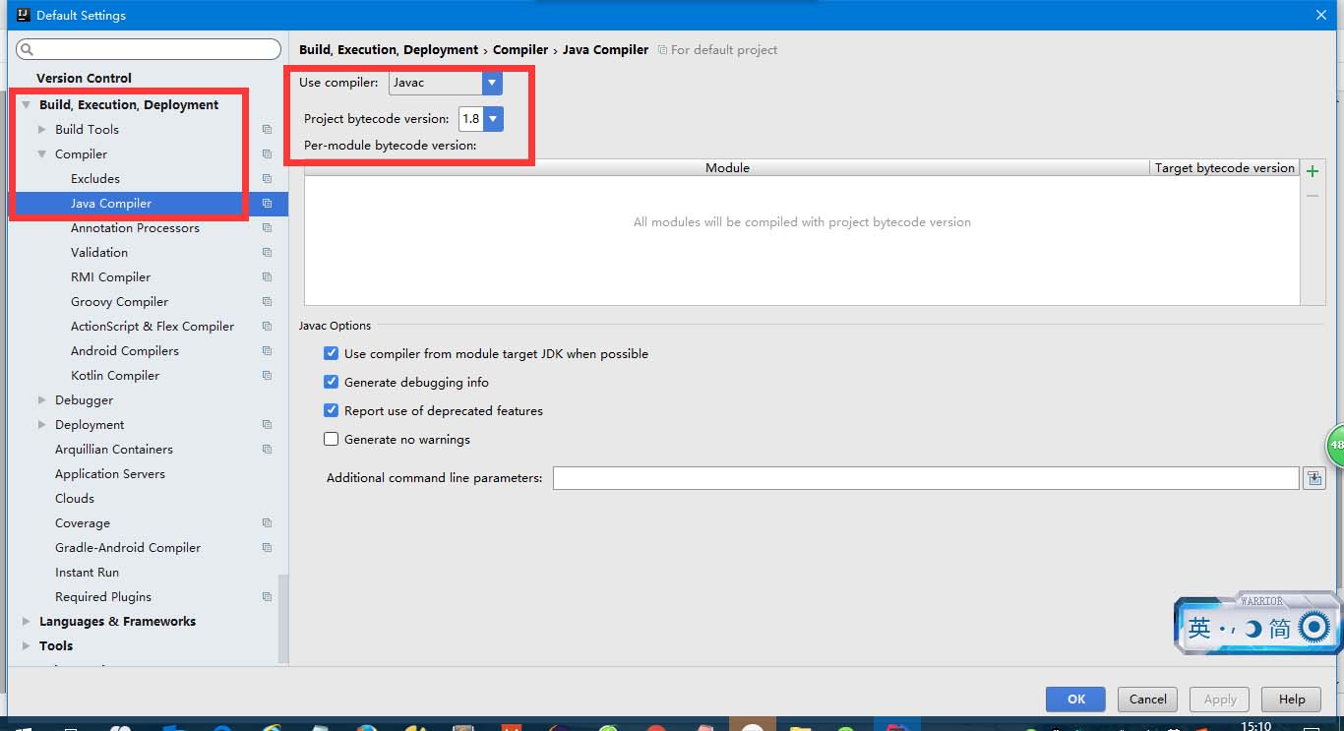Expand the Debugger node arrow
This screenshot has width=1344, height=731.
(x=42, y=400)
